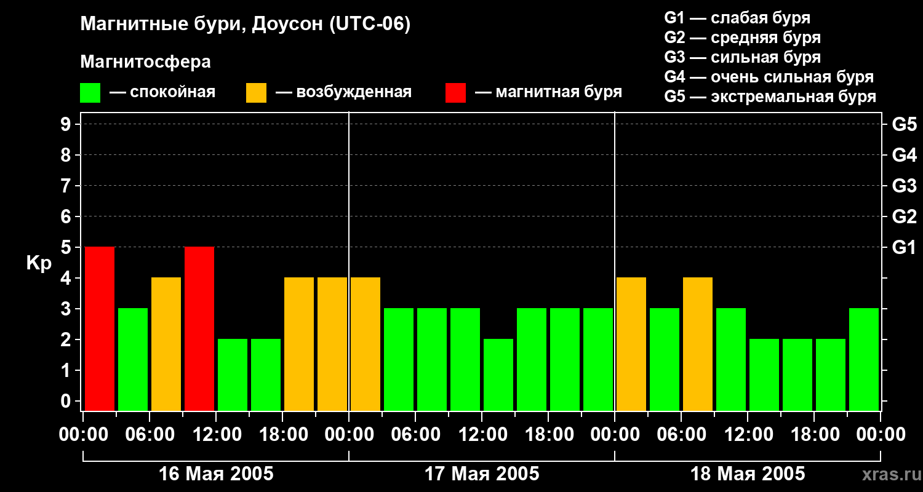Click the G1 storm level label on right axis
Screen dimensions: 923x492
tap(904, 247)
